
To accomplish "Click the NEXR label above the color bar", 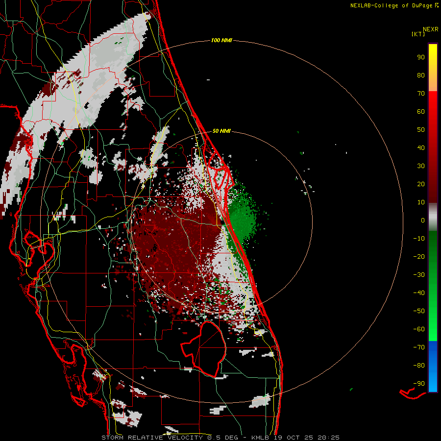I will [x=431, y=29].
